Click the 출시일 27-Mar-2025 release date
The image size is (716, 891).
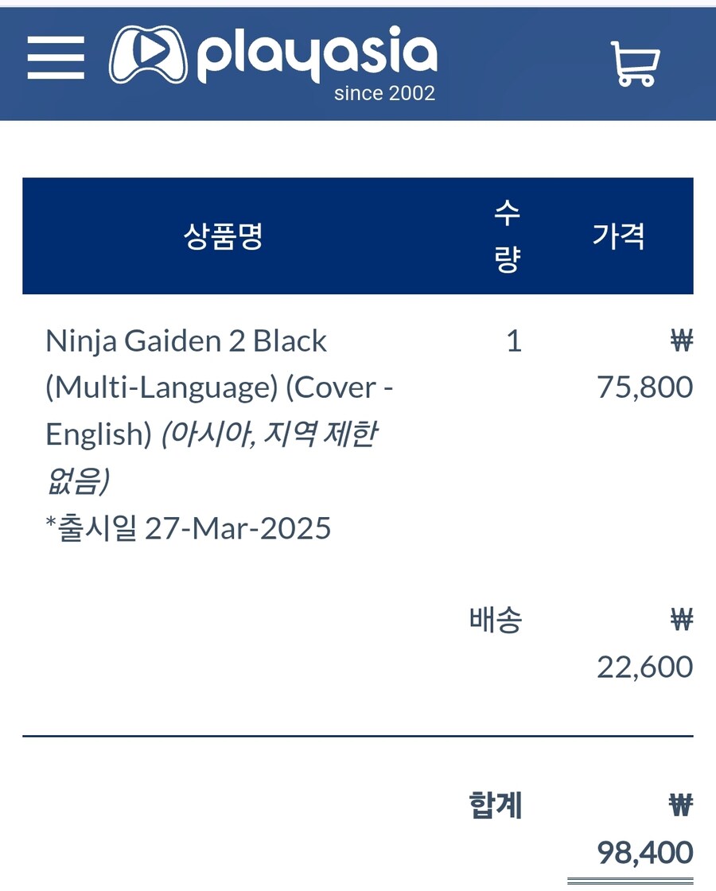click(x=189, y=528)
